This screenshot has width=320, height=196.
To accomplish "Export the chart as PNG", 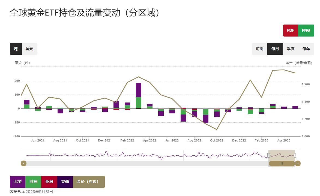I will (306, 30).
